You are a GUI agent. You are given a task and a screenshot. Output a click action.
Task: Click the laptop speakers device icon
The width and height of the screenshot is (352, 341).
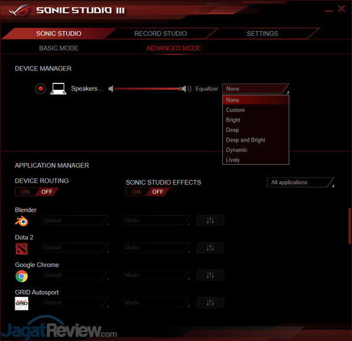click(x=58, y=89)
